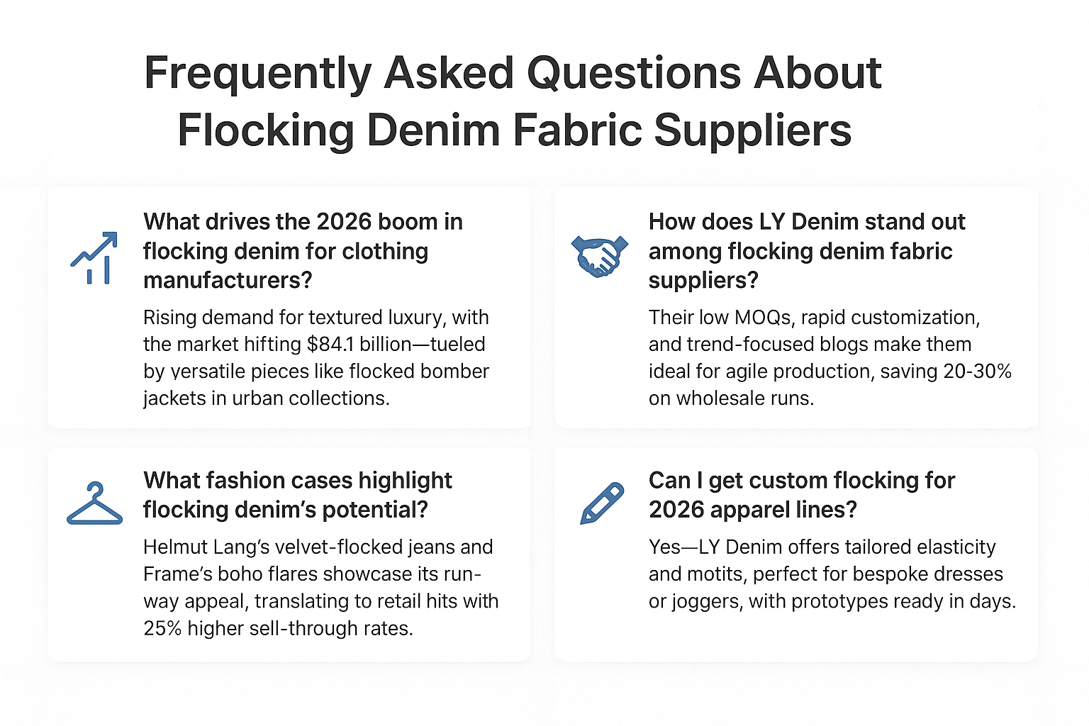This screenshot has width=1089, height=726.
Task: Click 'Frequently Asked Questions About' title line
Action: [513, 73]
